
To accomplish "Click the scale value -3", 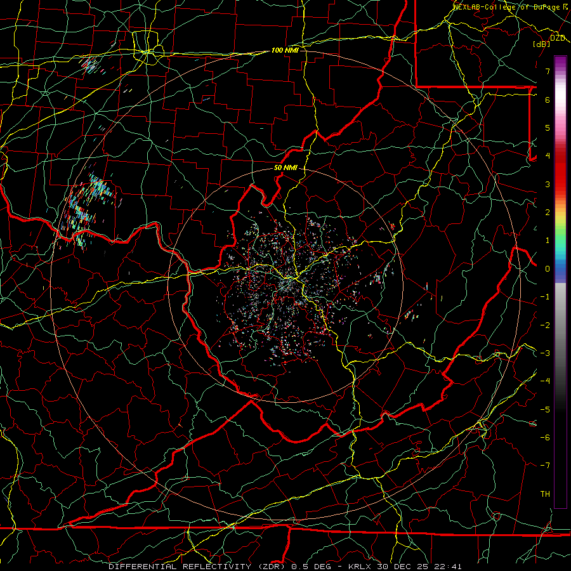I will coord(545,353).
